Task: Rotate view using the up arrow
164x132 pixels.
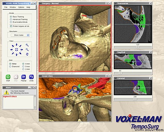Action: [x=16, y=45]
